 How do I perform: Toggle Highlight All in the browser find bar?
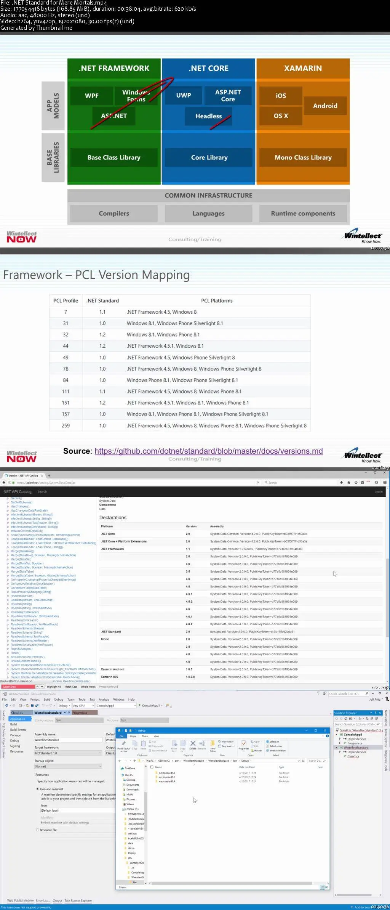54,687
